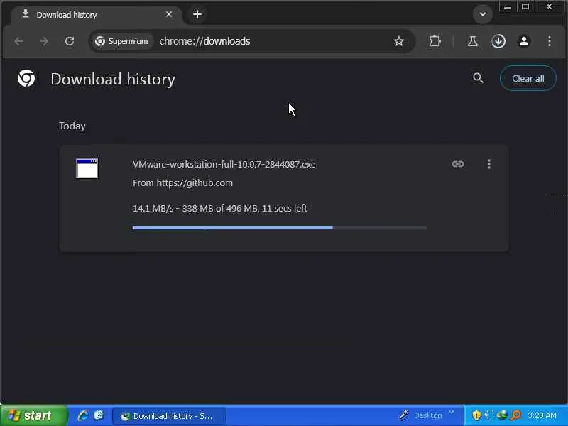This screenshot has height=426, width=568.
Task: Maximize the browser window
Action: (525, 7)
